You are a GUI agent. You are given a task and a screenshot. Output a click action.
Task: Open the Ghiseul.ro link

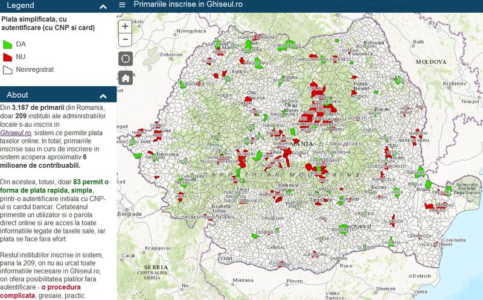click(x=16, y=133)
